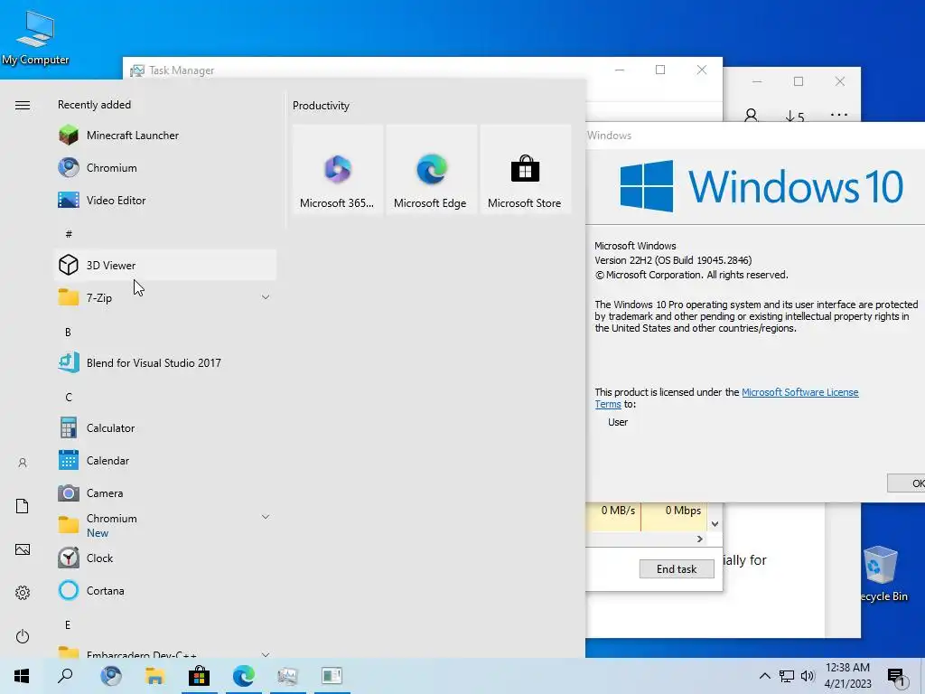Launch Cortana from app list
The height and width of the screenshot is (694, 925).
(165, 591)
